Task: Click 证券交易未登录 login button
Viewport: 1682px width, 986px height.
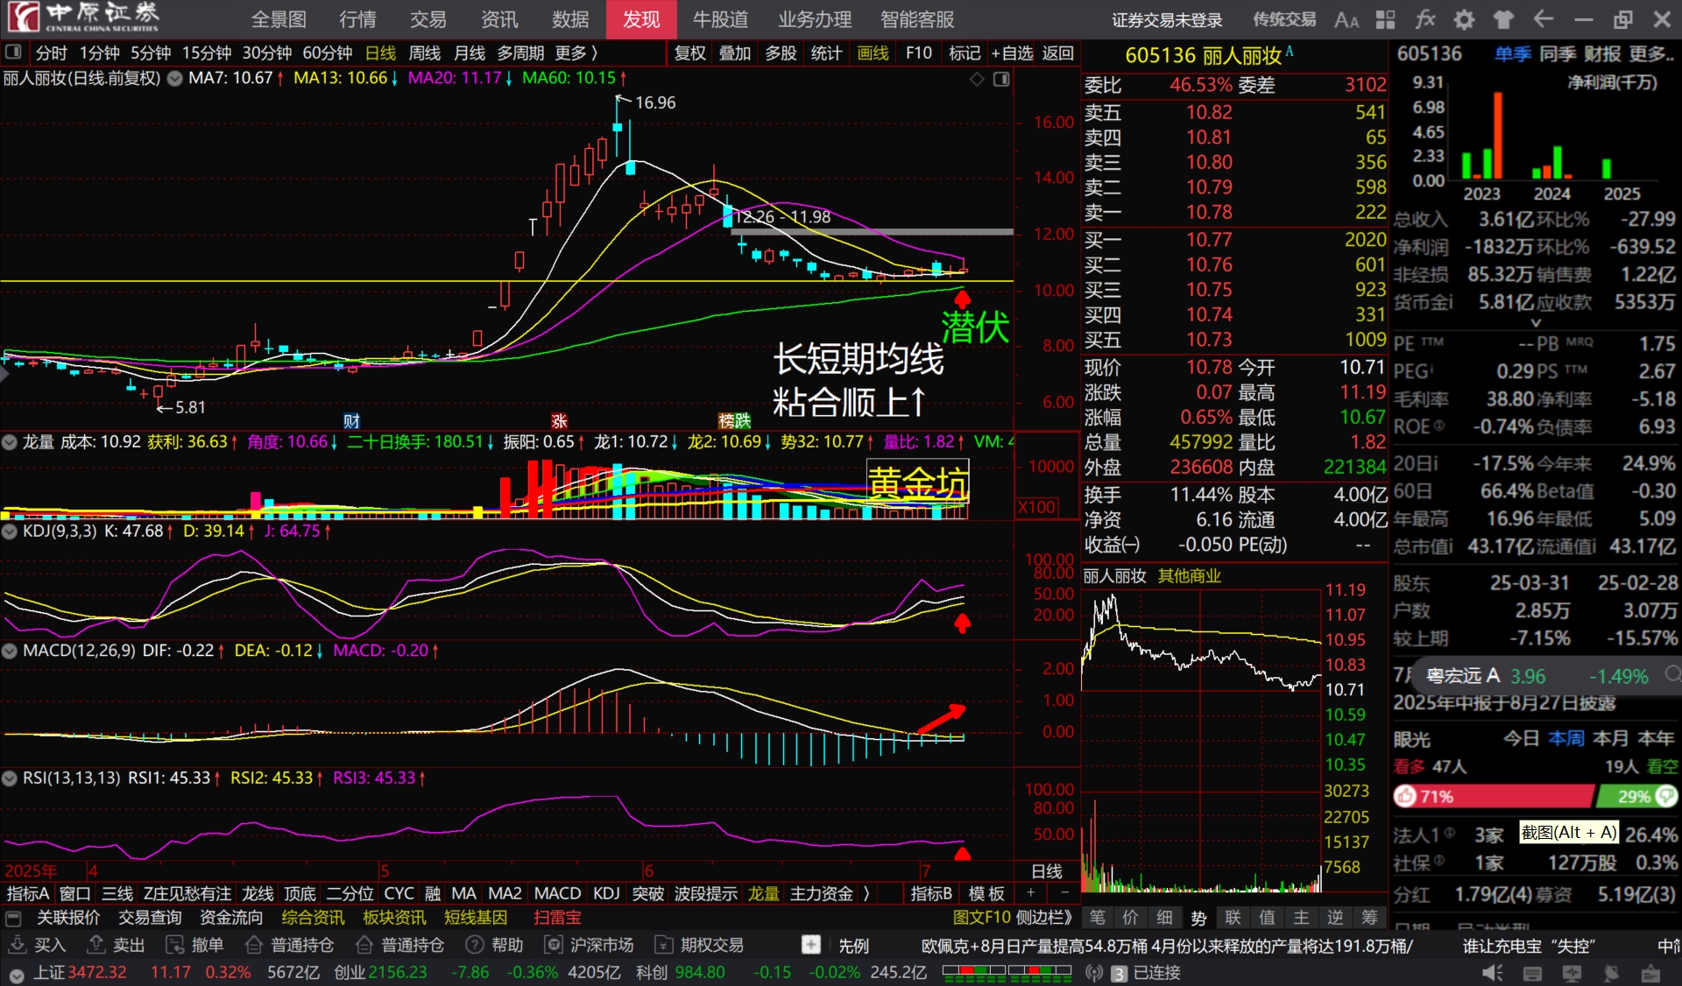Action: [x=1167, y=19]
